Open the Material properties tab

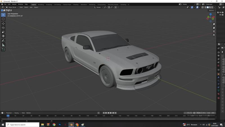click(x=219, y=94)
